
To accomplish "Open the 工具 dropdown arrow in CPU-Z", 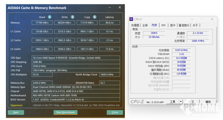I will pos(181,101).
